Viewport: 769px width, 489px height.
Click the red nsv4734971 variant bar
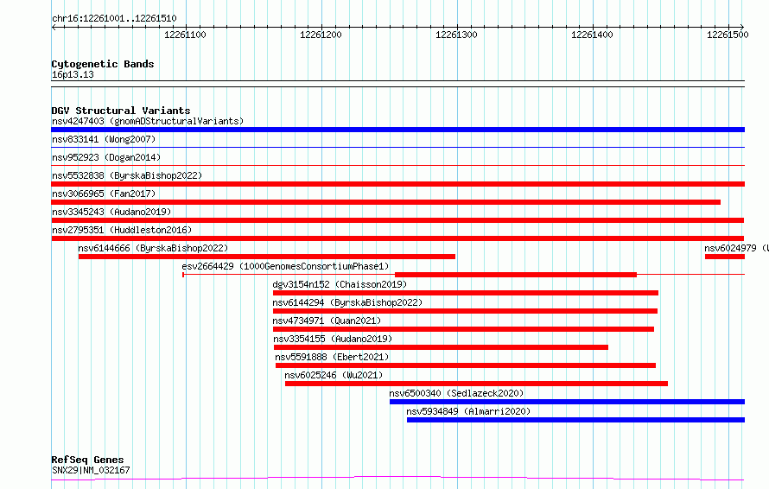pos(463,329)
